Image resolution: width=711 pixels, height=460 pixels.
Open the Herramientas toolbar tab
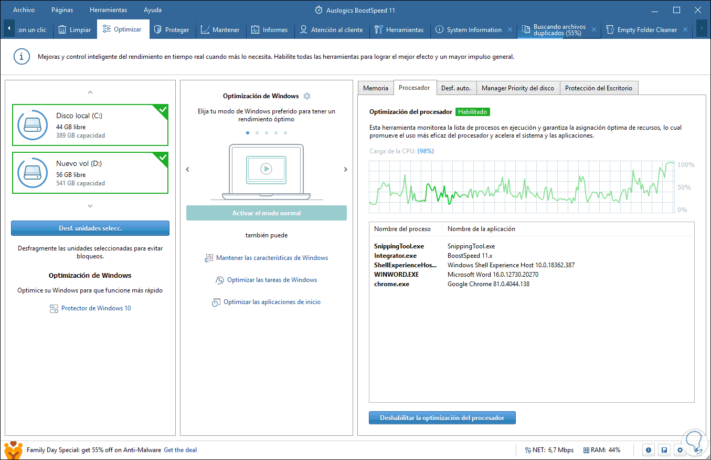click(399, 30)
